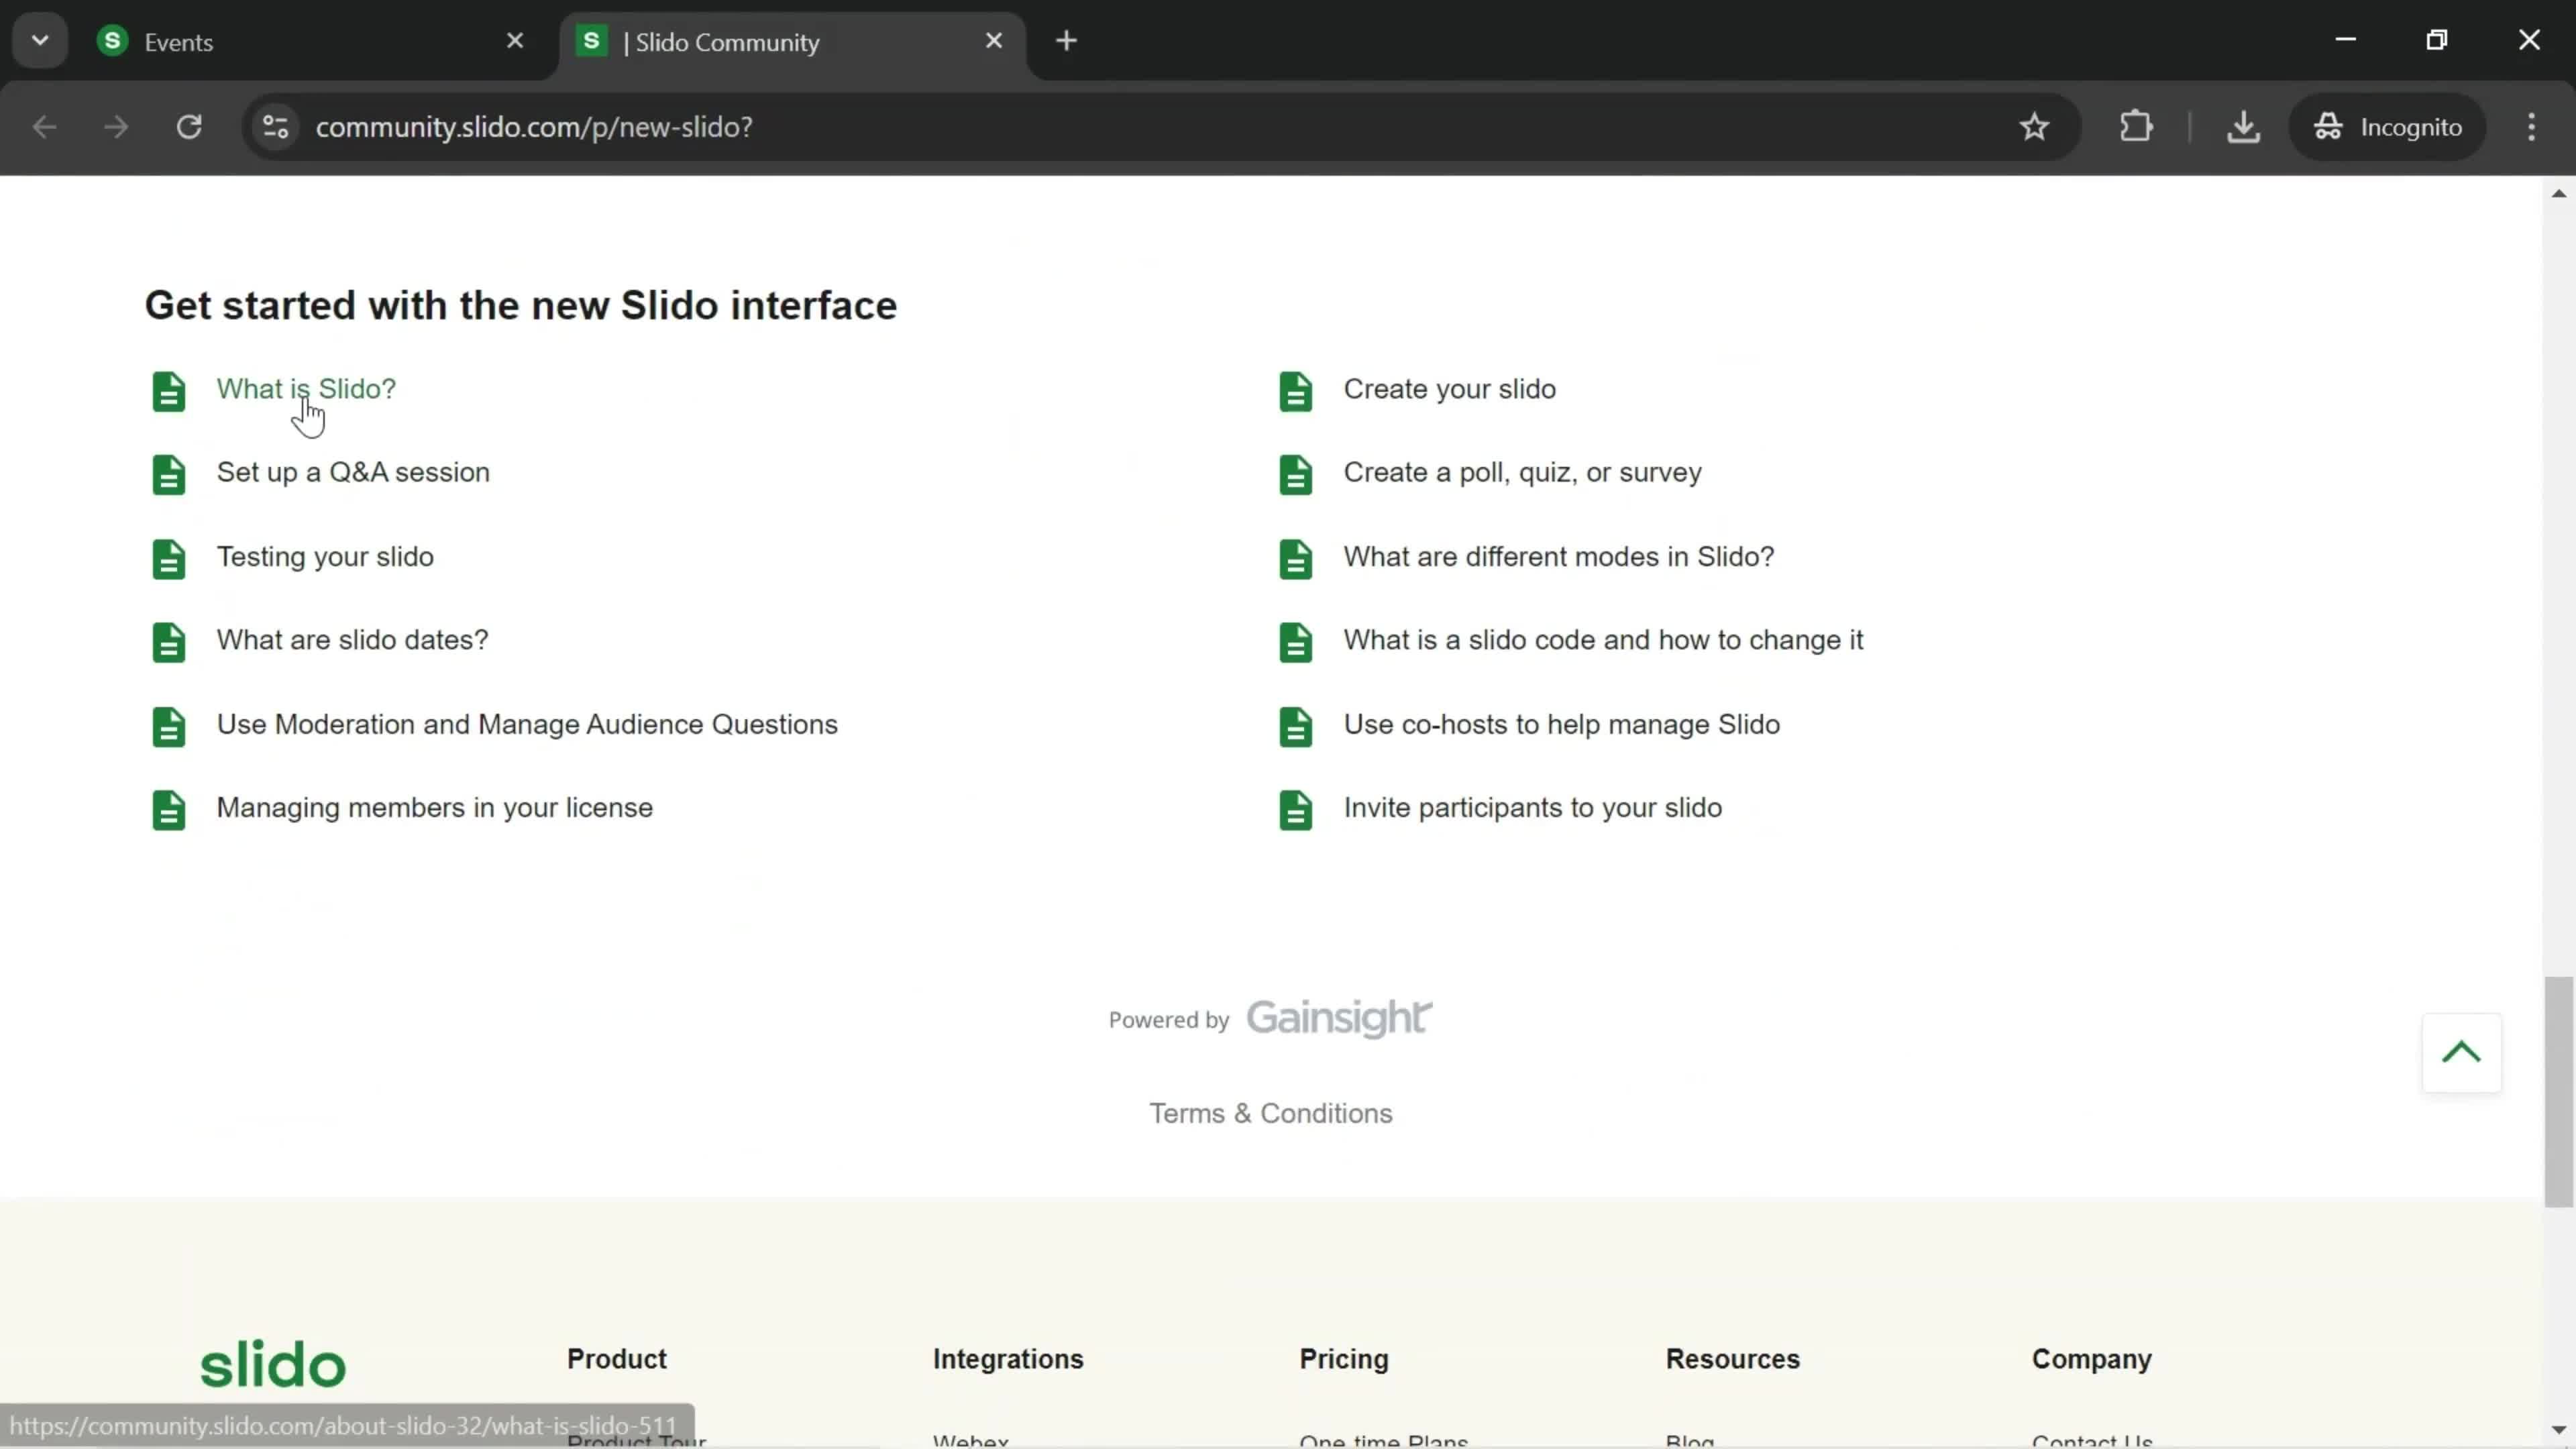Open Use Moderation and Manage Audience Questions
The width and height of the screenshot is (2576, 1449).
(527, 725)
